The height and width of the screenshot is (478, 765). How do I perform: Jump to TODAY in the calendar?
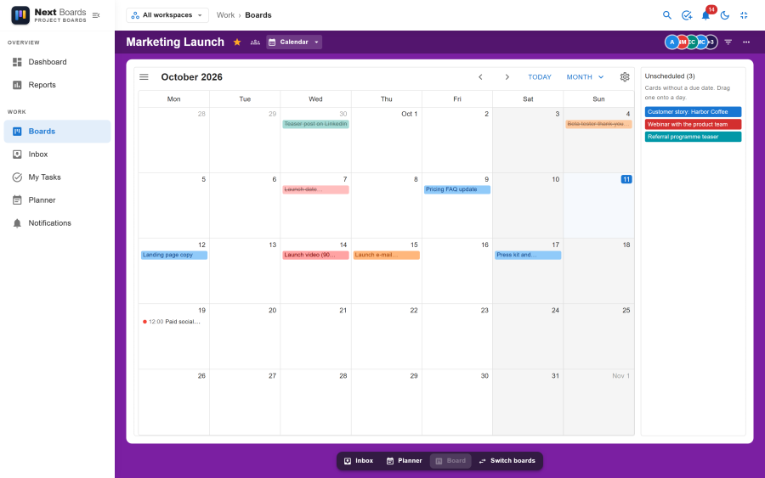pyautogui.click(x=540, y=77)
